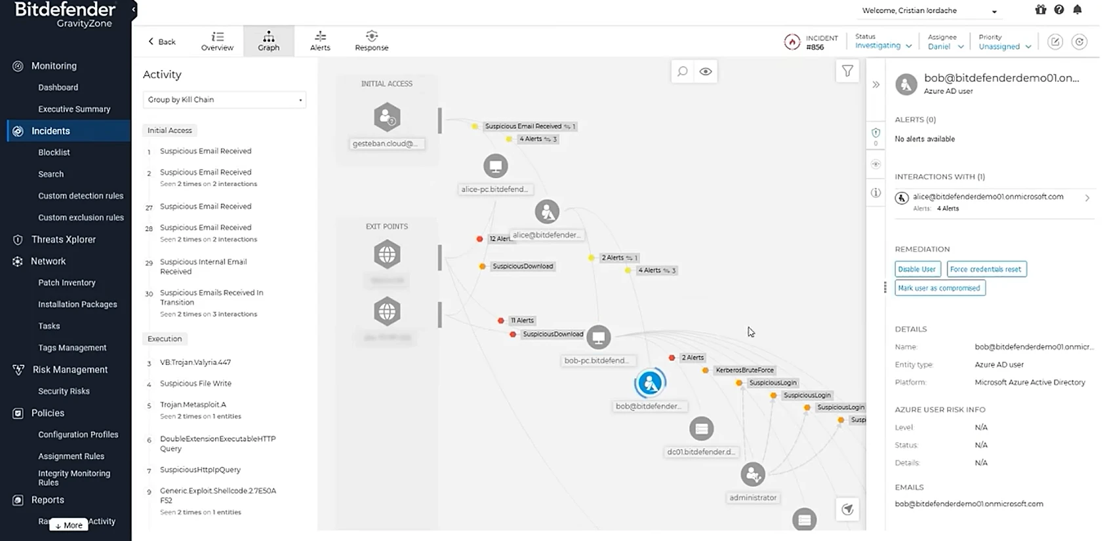
Task: Click the first exit point globe node
Action: click(387, 254)
